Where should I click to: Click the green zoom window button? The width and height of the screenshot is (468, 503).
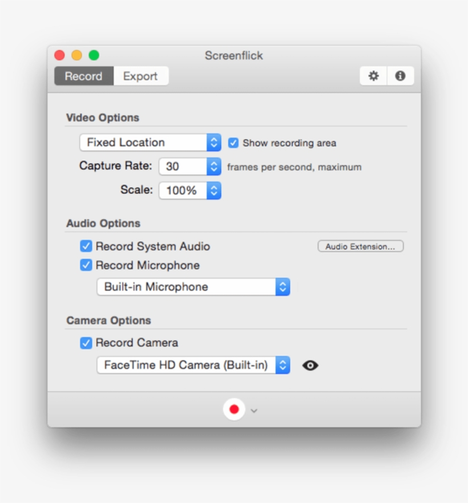[94, 55]
